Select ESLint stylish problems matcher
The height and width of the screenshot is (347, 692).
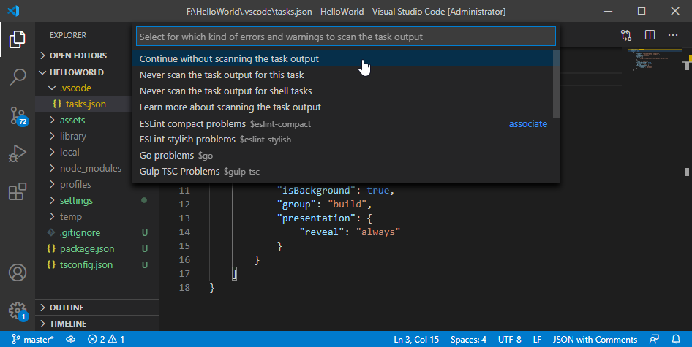342,140
